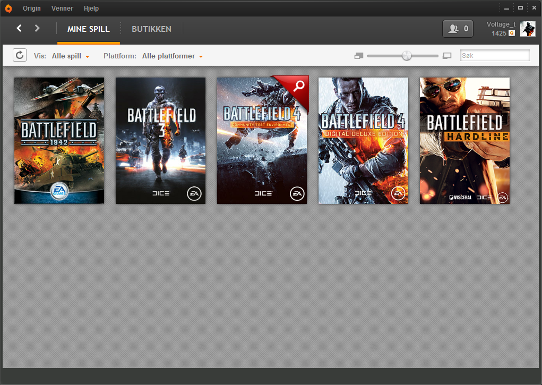Select the Battlefield 3 game tile

pyautogui.click(x=160, y=140)
